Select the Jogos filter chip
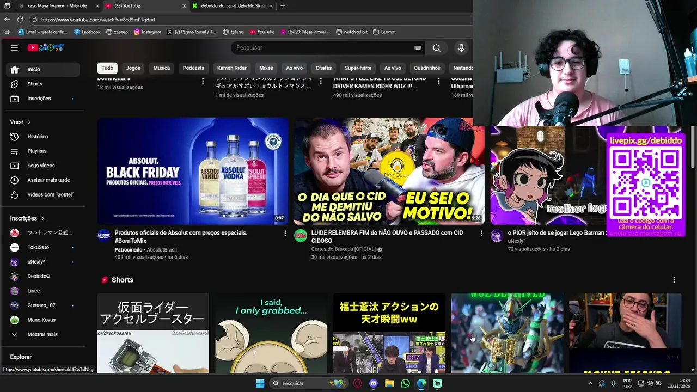 tap(133, 68)
